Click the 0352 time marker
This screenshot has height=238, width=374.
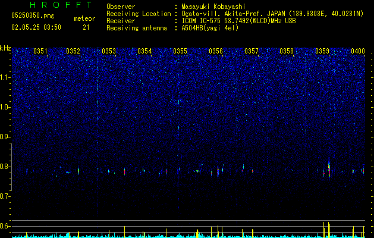point(73,51)
